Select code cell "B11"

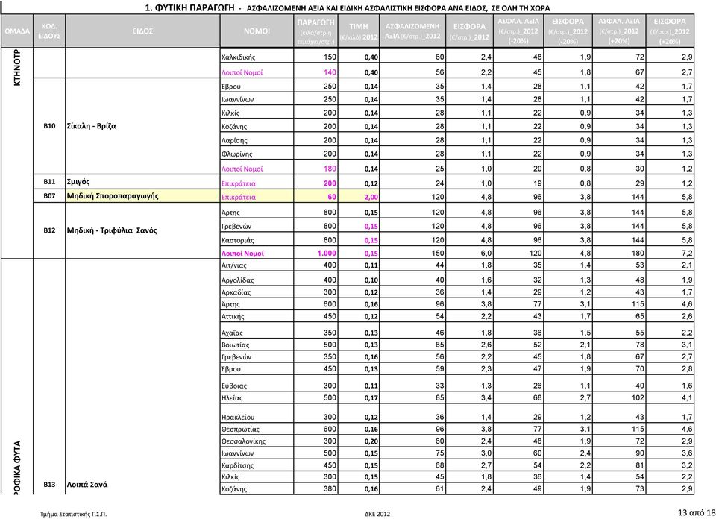[x=49, y=182]
